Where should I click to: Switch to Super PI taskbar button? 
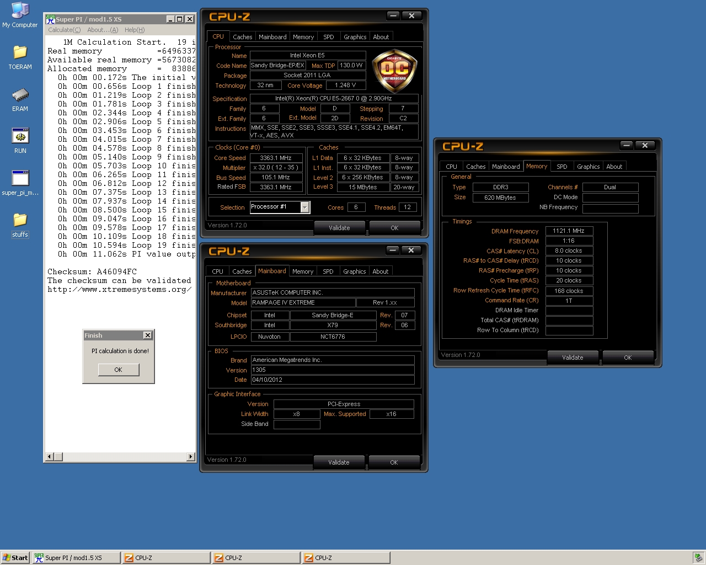tap(76, 558)
